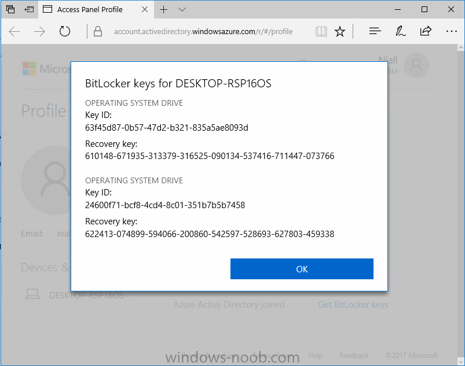This screenshot has width=465, height=366.
Task: Click second Key ID 24600f71-bcf8-4cd4-8c01-351b7b5b7458
Action: pos(165,205)
